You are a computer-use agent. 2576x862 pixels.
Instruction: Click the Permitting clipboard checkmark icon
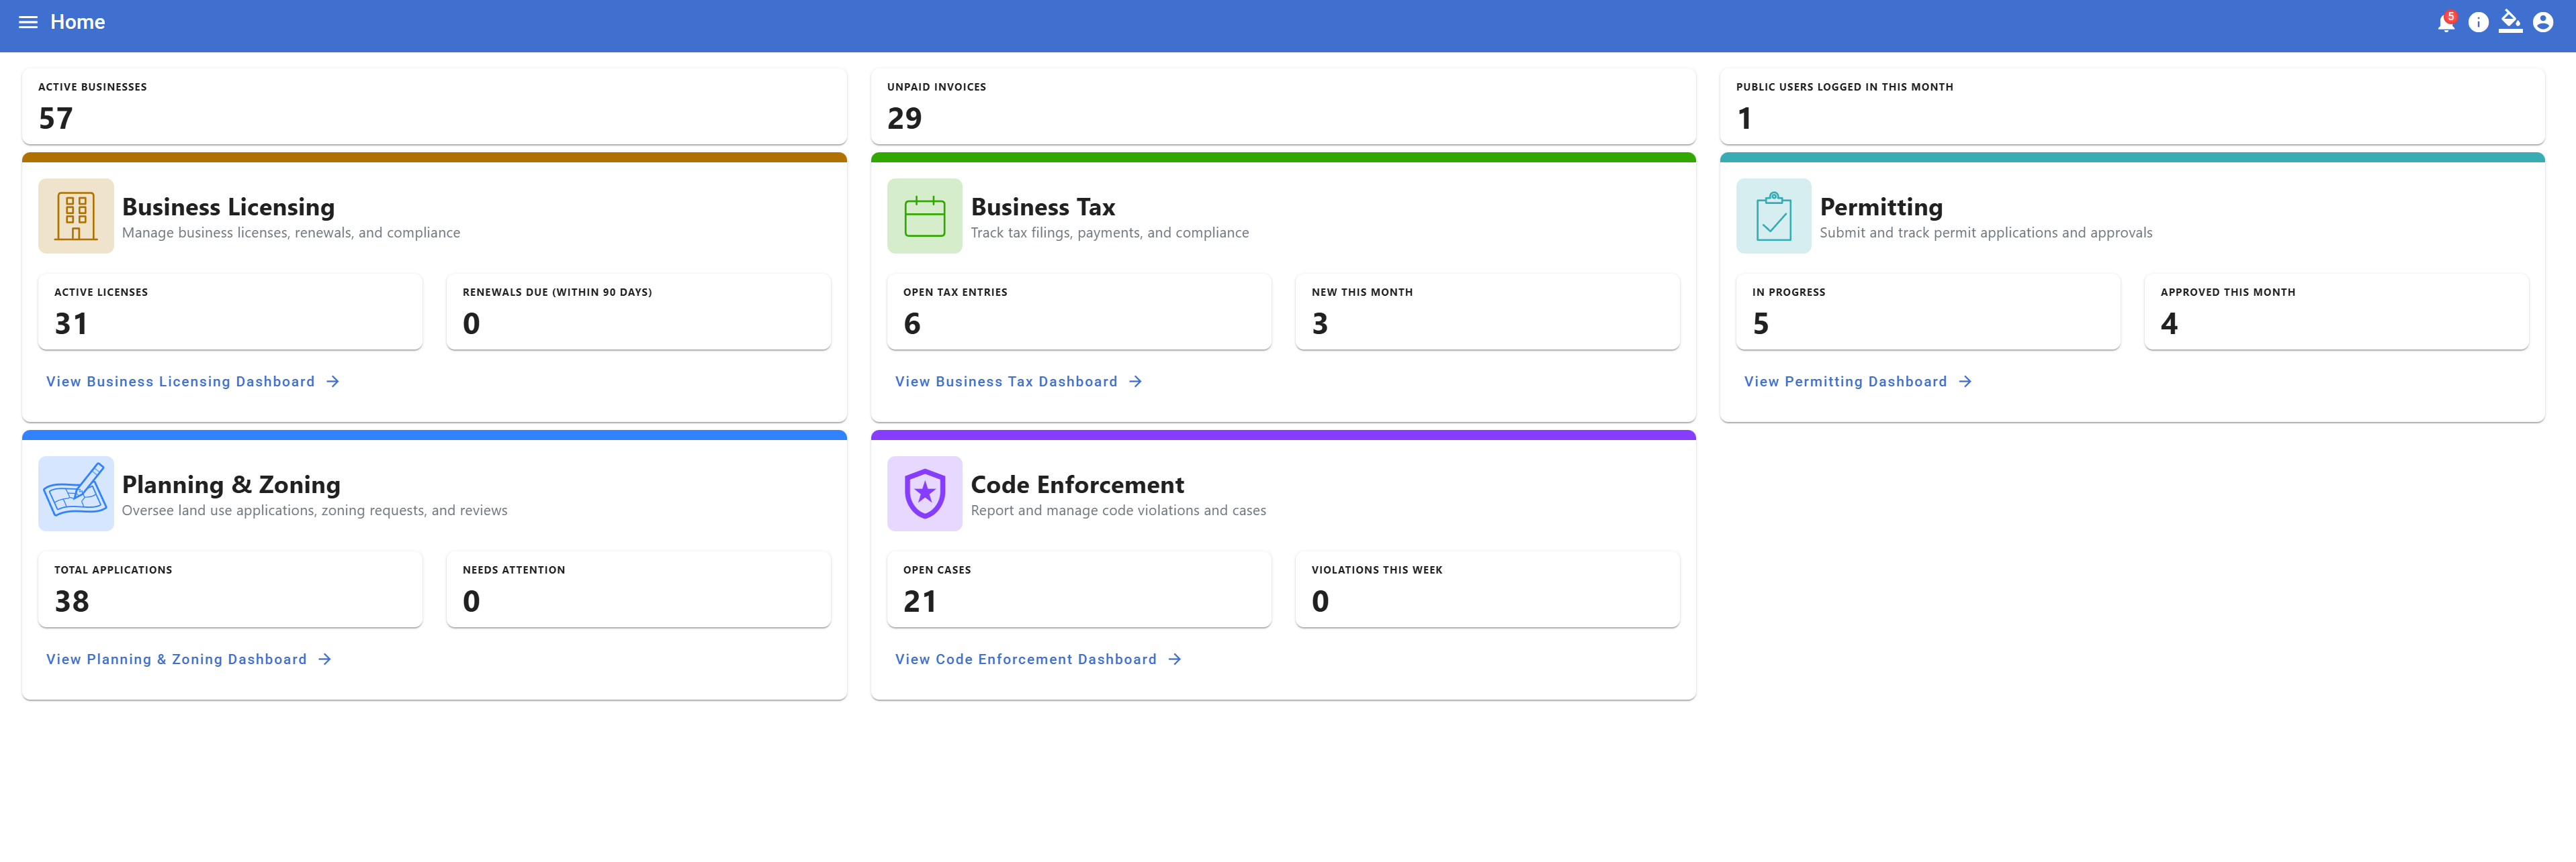[x=1773, y=216]
